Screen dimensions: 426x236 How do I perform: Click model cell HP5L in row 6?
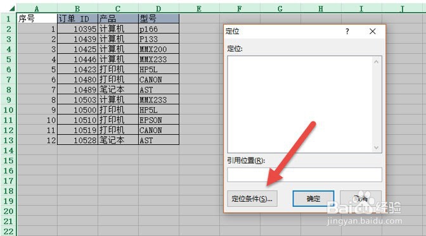point(158,69)
